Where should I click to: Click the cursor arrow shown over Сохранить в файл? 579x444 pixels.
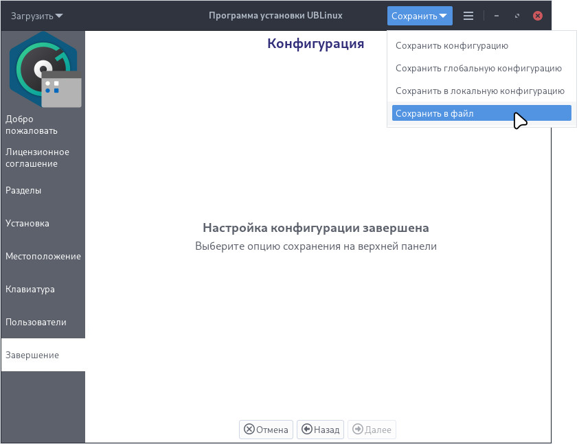(x=520, y=119)
